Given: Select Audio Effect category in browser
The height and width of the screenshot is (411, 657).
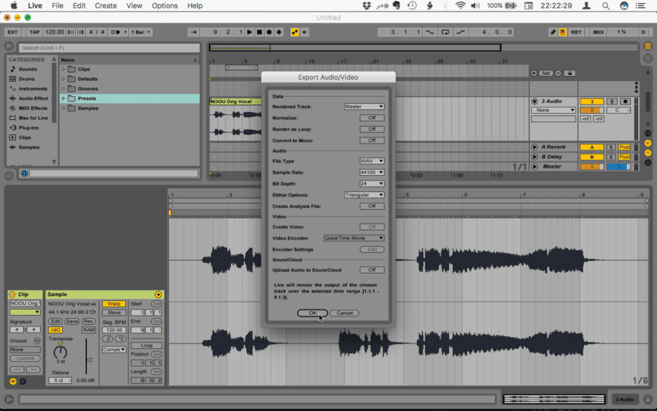Looking at the screenshot, I should click(x=33, y=98).
